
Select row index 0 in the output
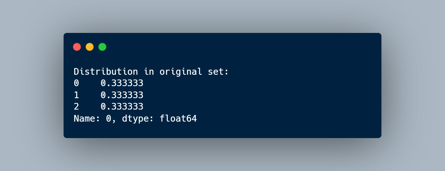pos(76,83)
